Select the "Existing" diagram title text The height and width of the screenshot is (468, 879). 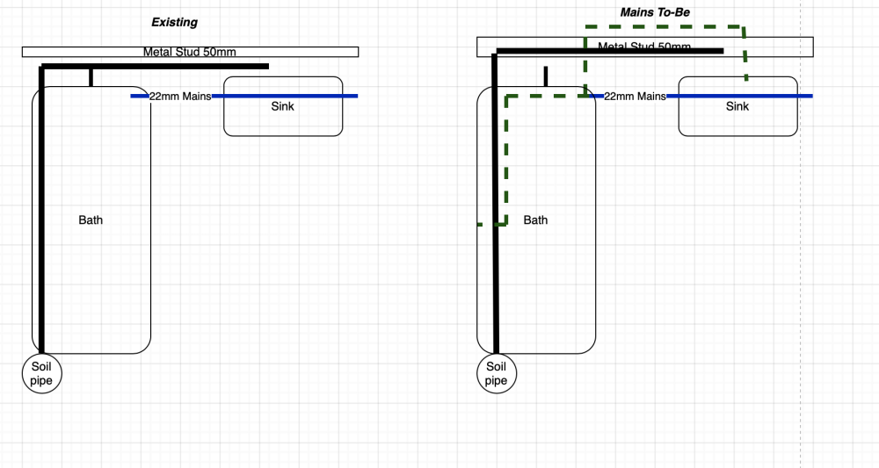tap(174, 22)
